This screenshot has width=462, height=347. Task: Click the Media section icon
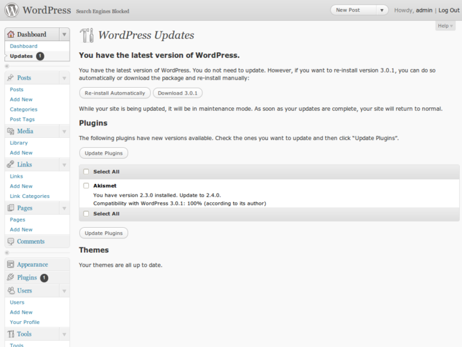tap(10, 131)
